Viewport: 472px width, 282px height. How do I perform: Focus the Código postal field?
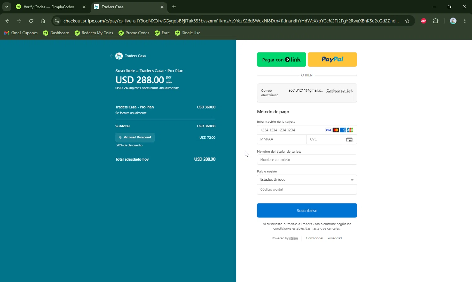(307, 189)
